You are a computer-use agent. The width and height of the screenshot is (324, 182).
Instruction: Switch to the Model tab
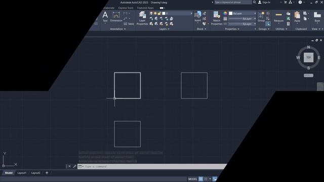pos(9,173)
